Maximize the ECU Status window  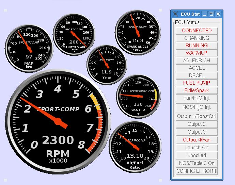tap(211, 14)
